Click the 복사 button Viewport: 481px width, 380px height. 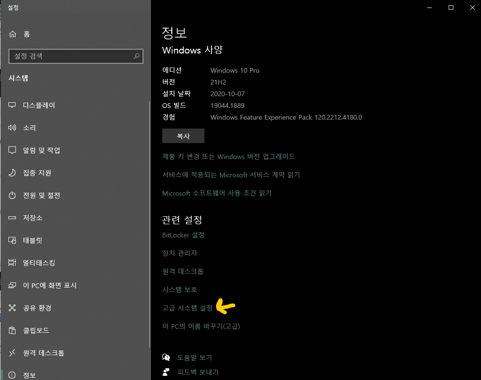[183, 136]
